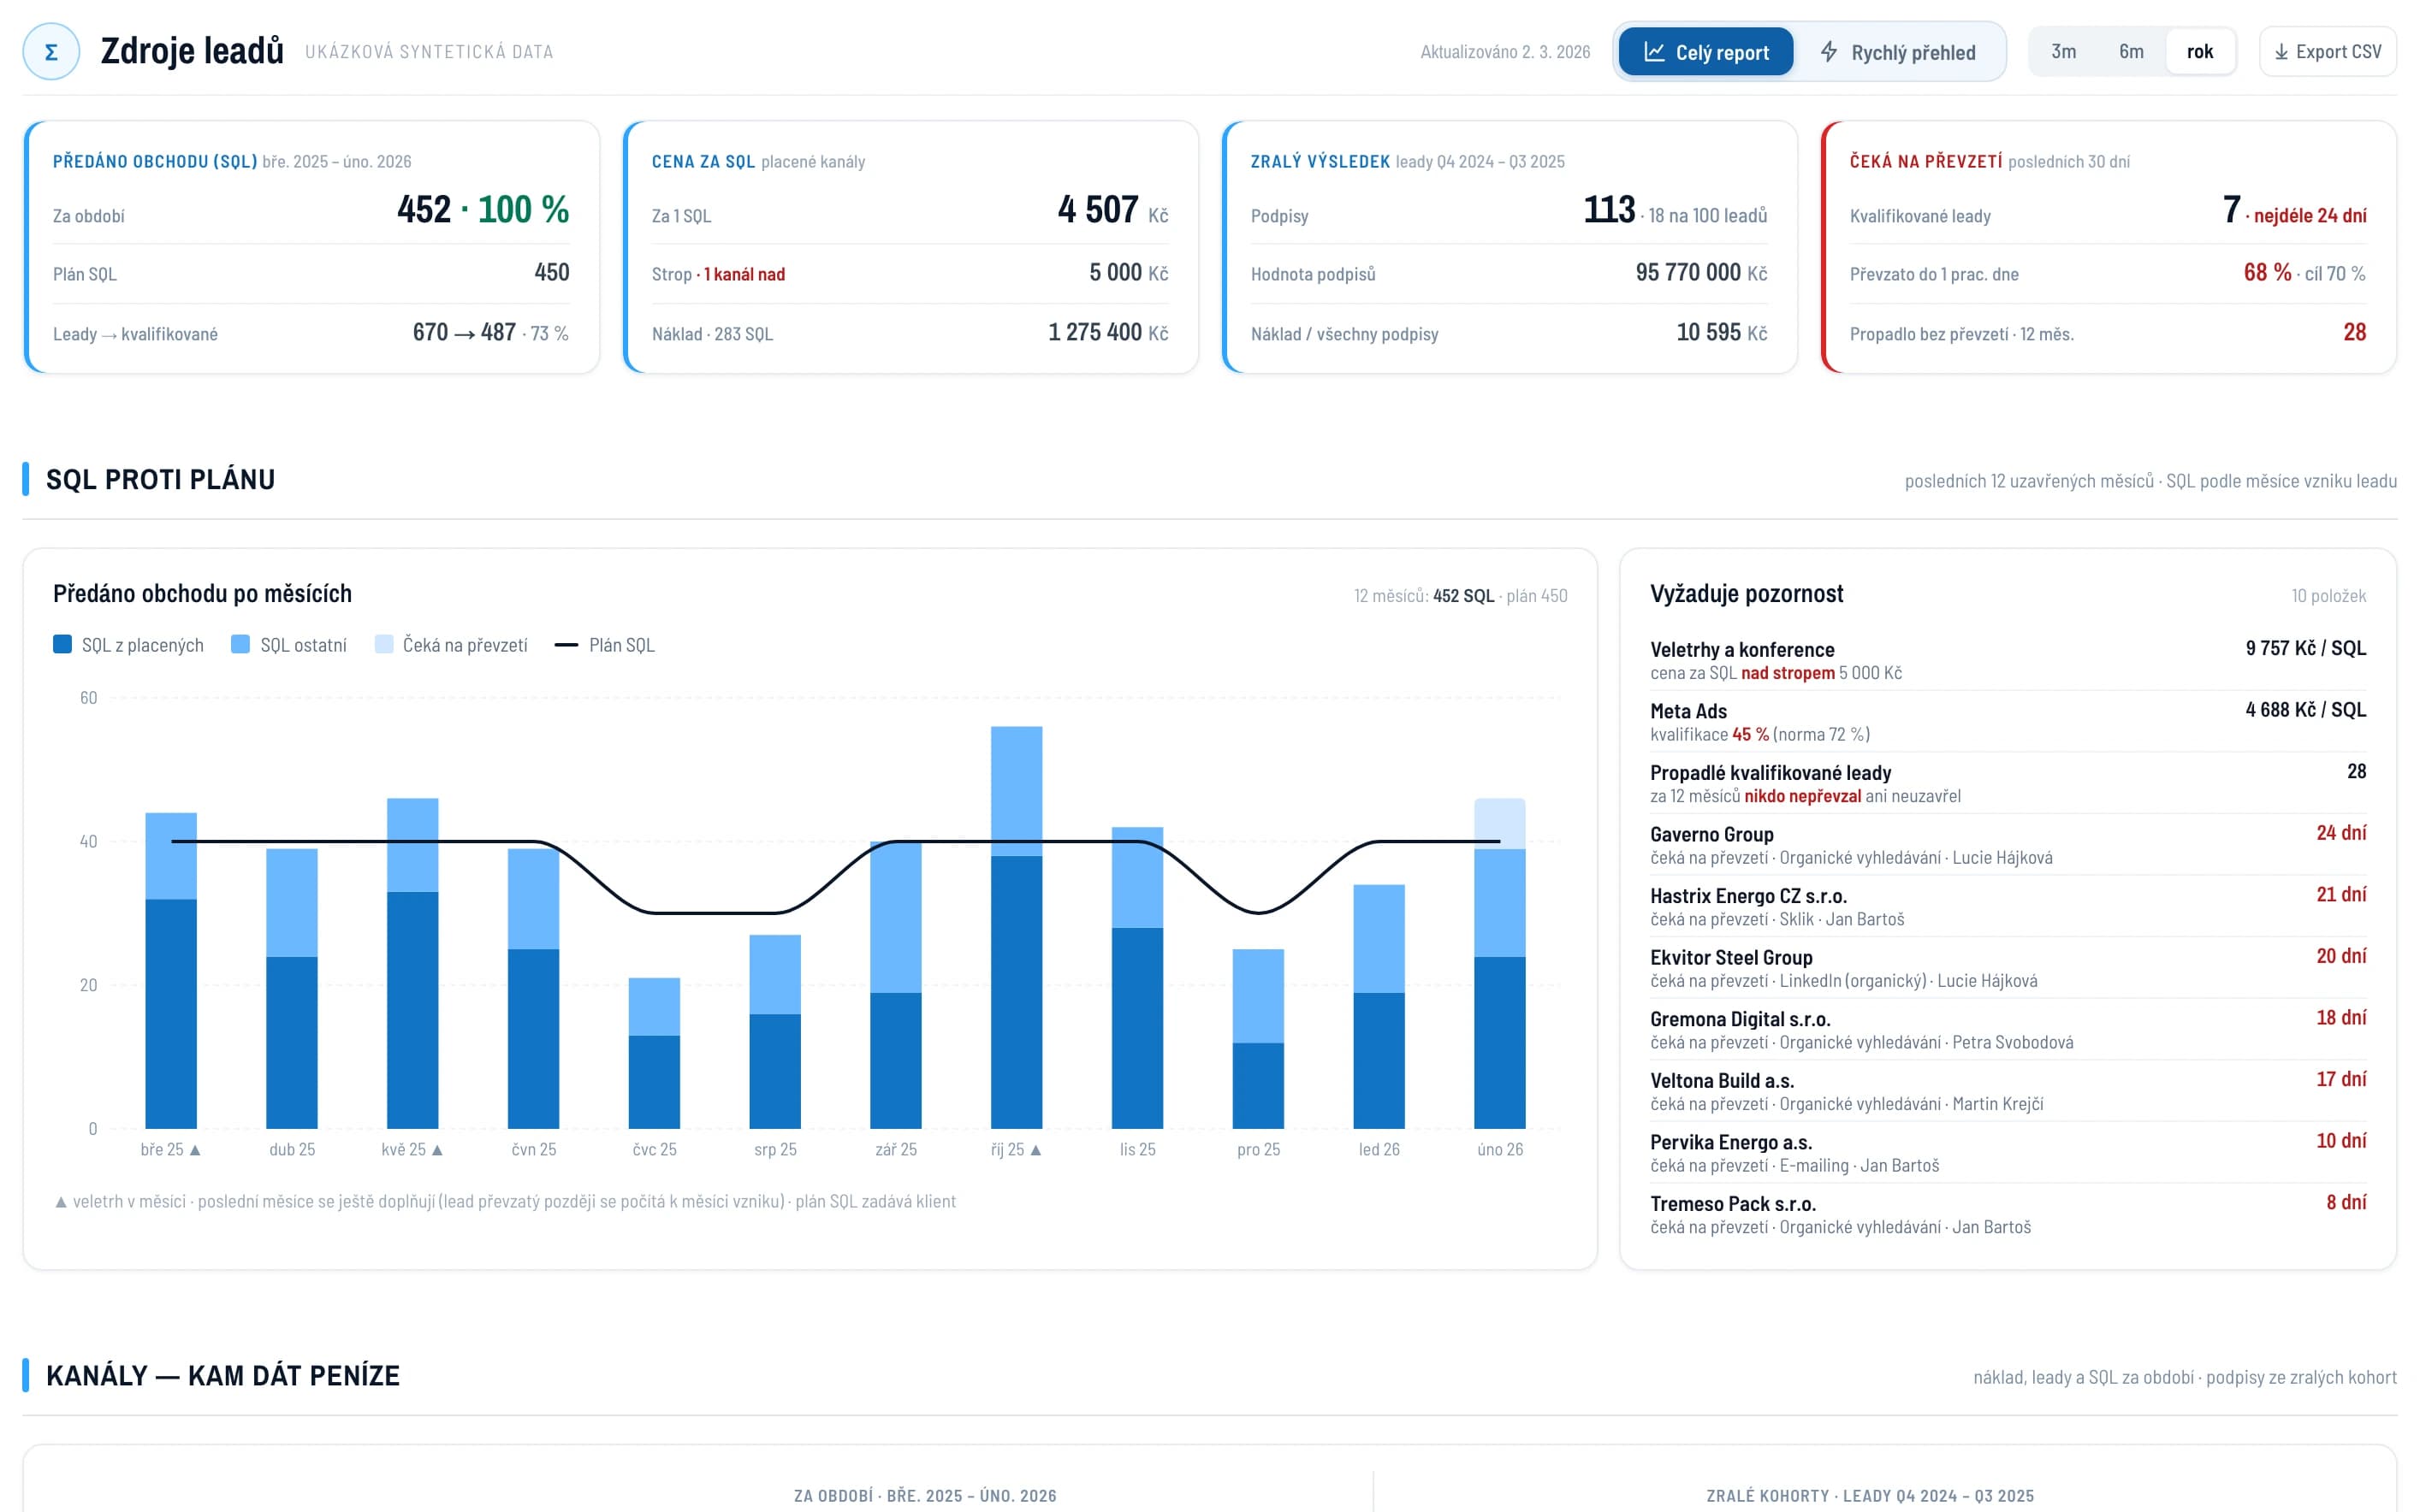The width and height of the screenshot is (2420, 1512).
Task: Toggle SQL z placených legend swatch
Action: click(x=62, y=644)
